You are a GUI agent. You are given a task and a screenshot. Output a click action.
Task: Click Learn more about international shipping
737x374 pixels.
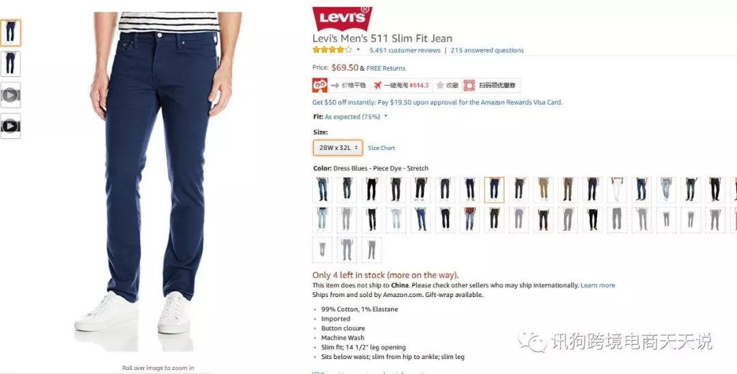597,285
